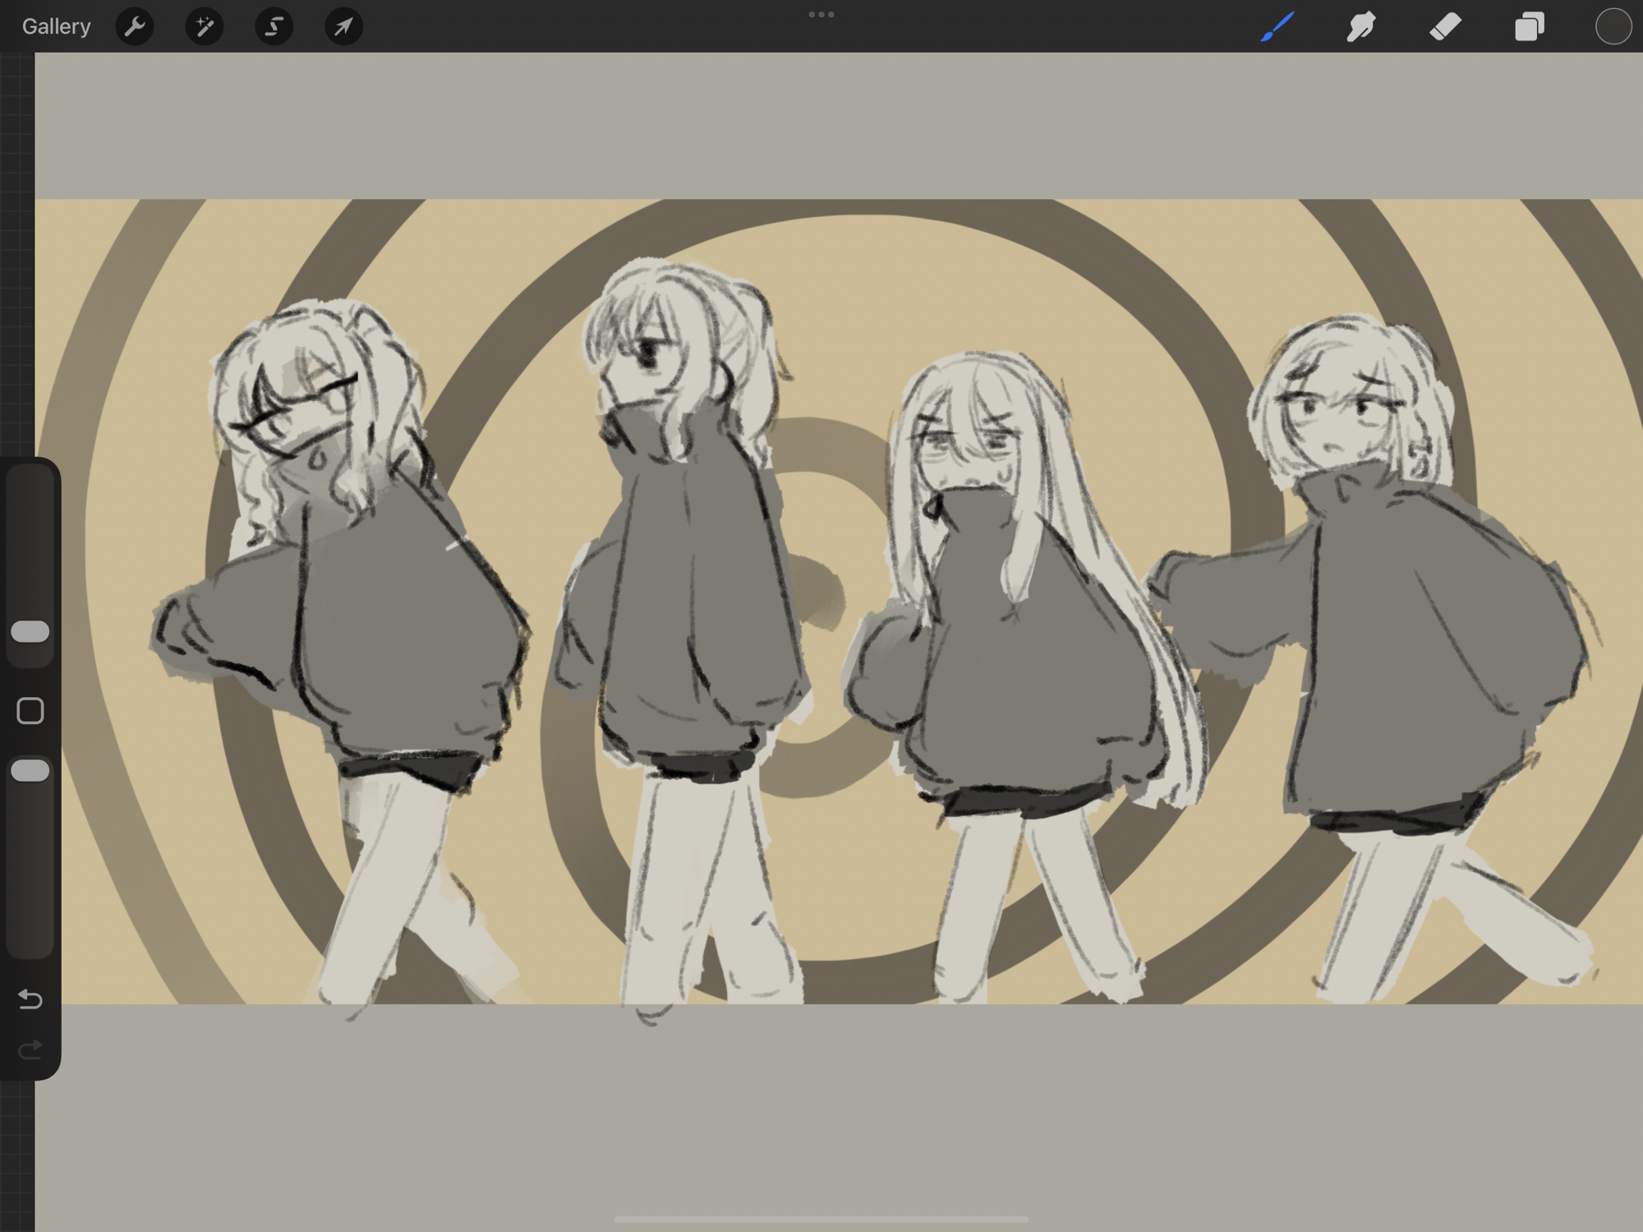Tap the home indicator bar at bottom

[821, 1219]
